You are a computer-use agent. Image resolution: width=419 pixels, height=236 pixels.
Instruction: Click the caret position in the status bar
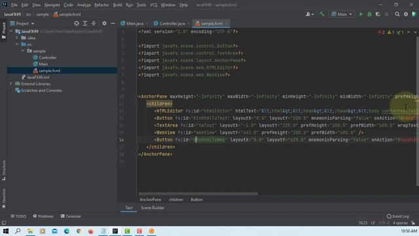[x=363, y=223]
